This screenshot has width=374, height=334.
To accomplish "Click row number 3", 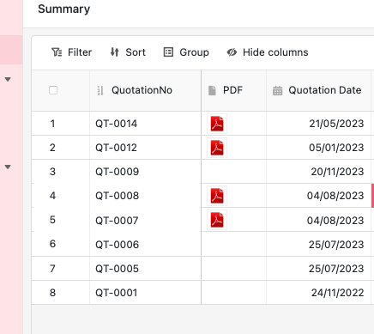I will 52,172.
